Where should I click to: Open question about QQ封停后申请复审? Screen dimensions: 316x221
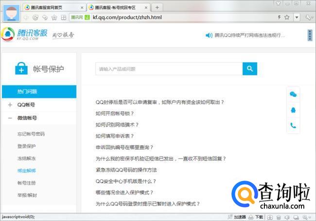click(x=159, y=102)
